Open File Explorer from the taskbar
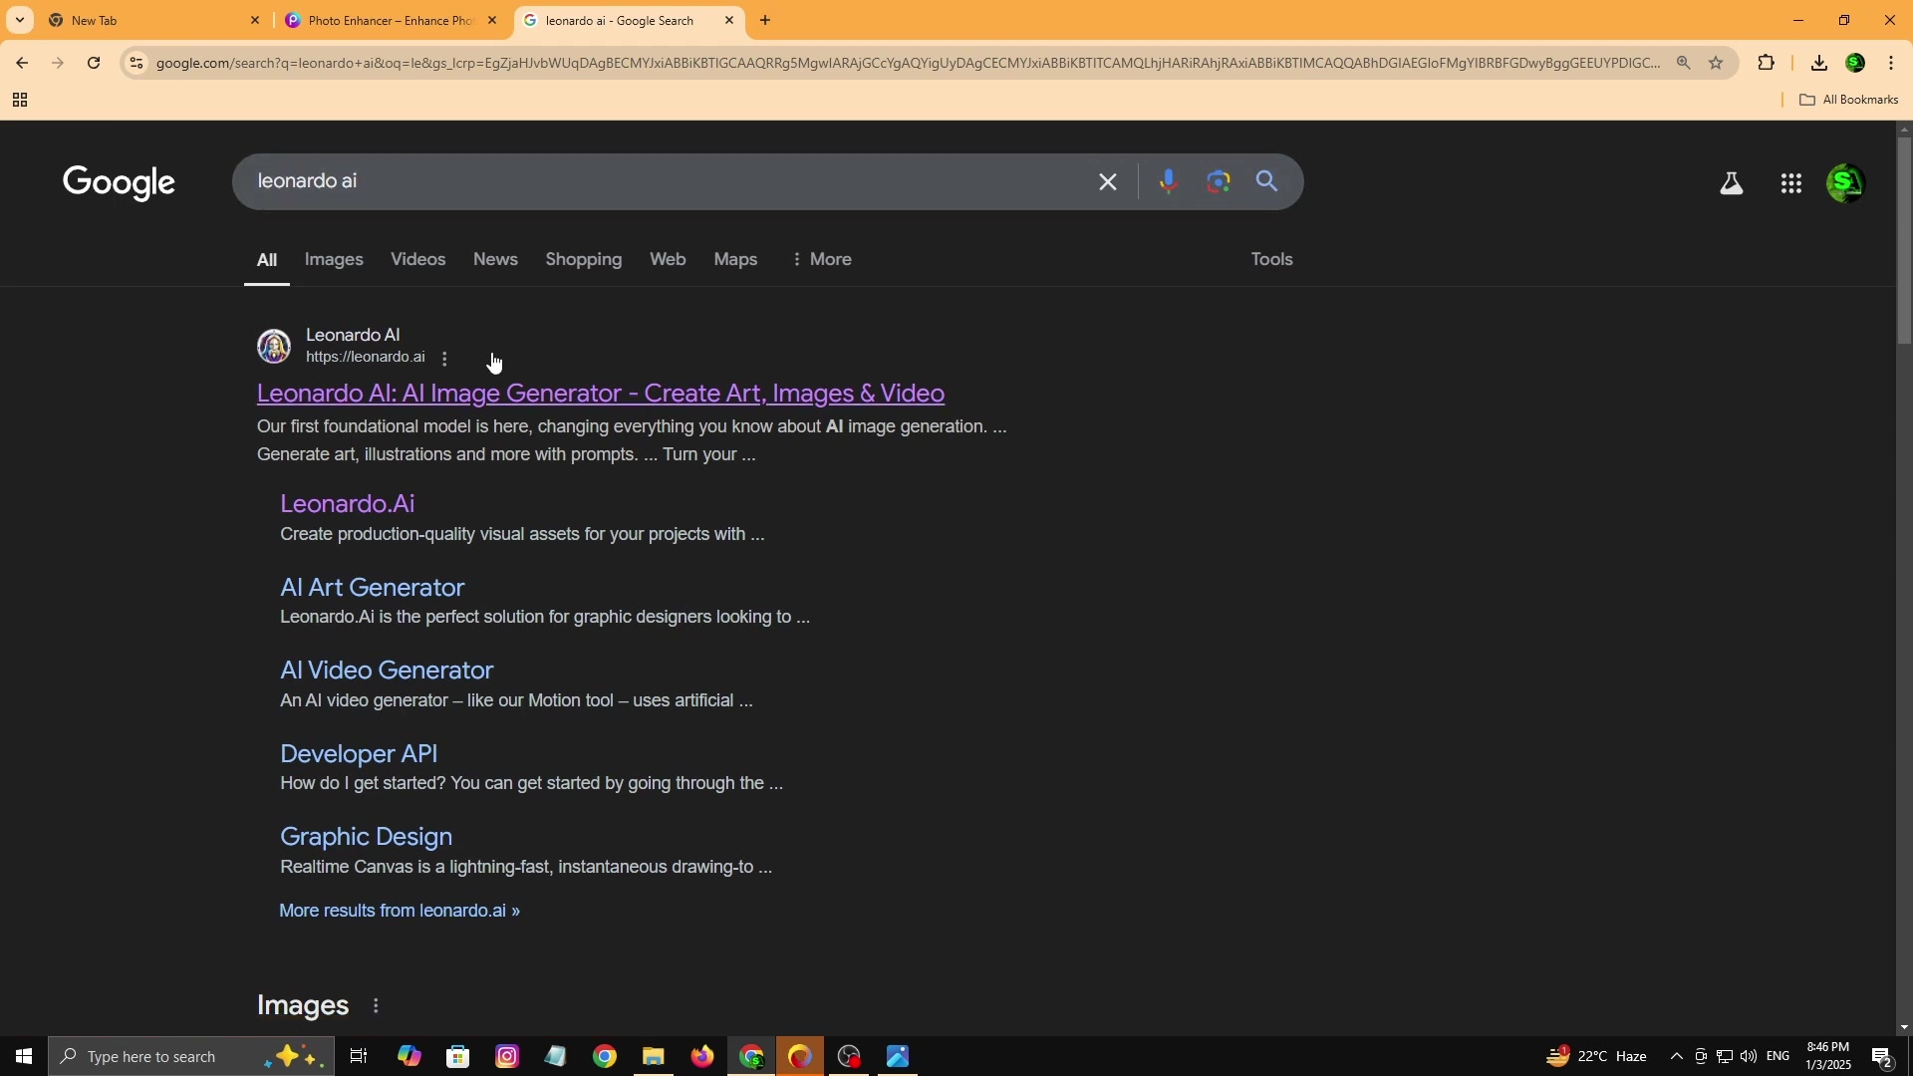Screen dimensions: 1913x1076 tap(654, 1056)
